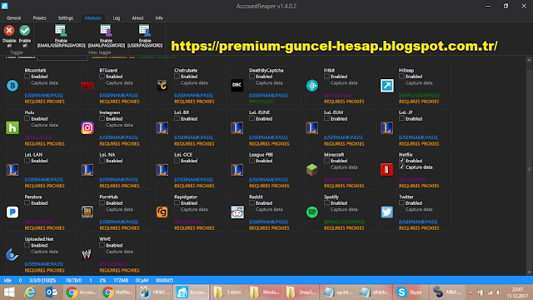This screenshot has height=300, width=533.
Task: Enable all USER:PASSWORD modules
Action: pos(145,36)
